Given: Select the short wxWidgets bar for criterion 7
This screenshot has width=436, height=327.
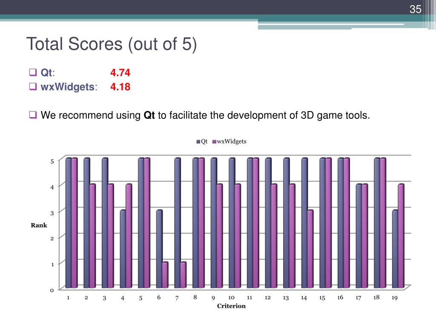Looking at the screenshot, I should click(x=183, y=275).
